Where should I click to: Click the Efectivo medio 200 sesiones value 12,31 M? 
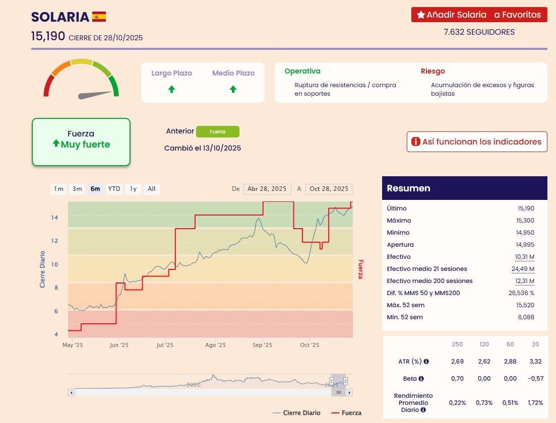[524, 281]
